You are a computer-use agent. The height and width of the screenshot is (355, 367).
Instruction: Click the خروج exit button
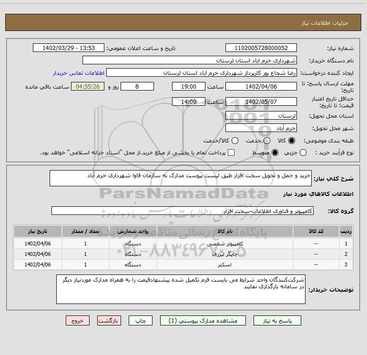coord(78,321)
